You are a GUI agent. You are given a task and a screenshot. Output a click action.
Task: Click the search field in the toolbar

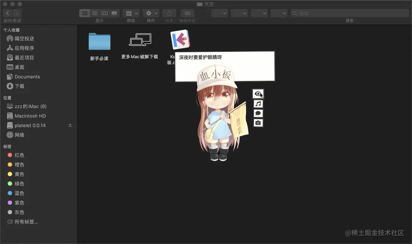click(350, 13)
